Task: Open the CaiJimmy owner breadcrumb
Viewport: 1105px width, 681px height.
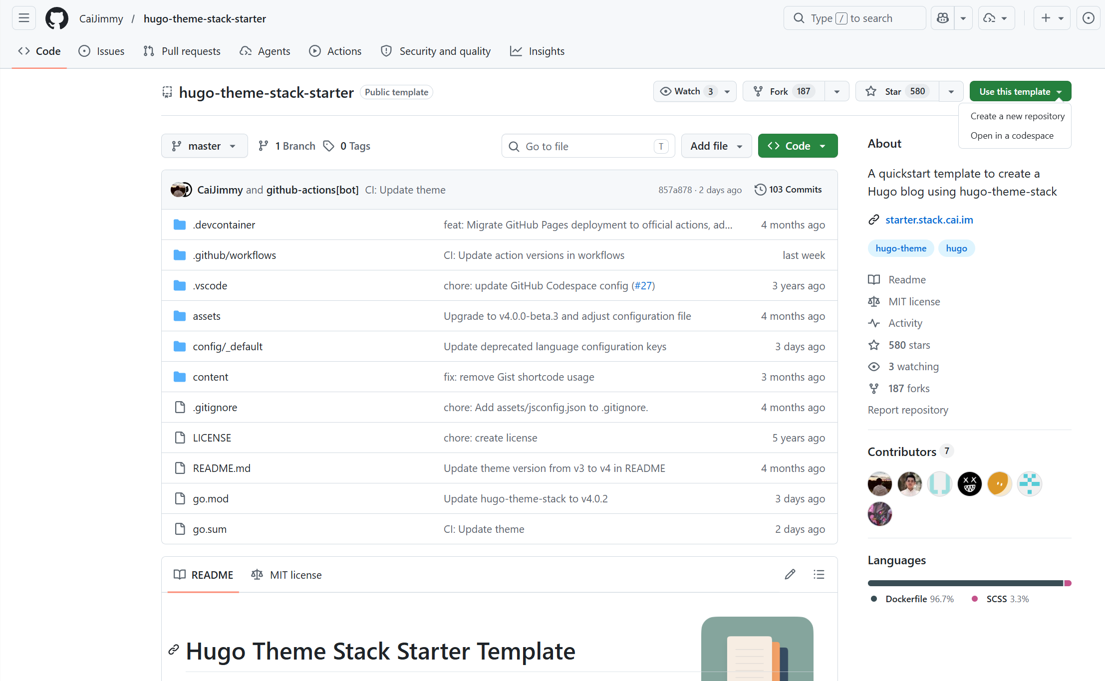Action: pos(101,18)
